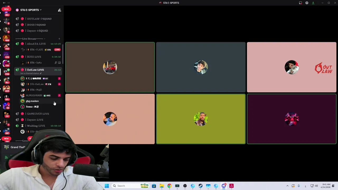Select user Soma in voice list
338x190 pixels.
coord(40,107)
